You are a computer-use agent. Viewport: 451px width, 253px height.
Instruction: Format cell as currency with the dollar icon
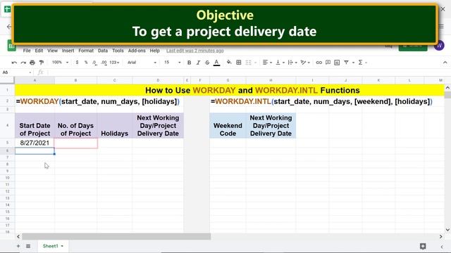click(x=77, y=63)
